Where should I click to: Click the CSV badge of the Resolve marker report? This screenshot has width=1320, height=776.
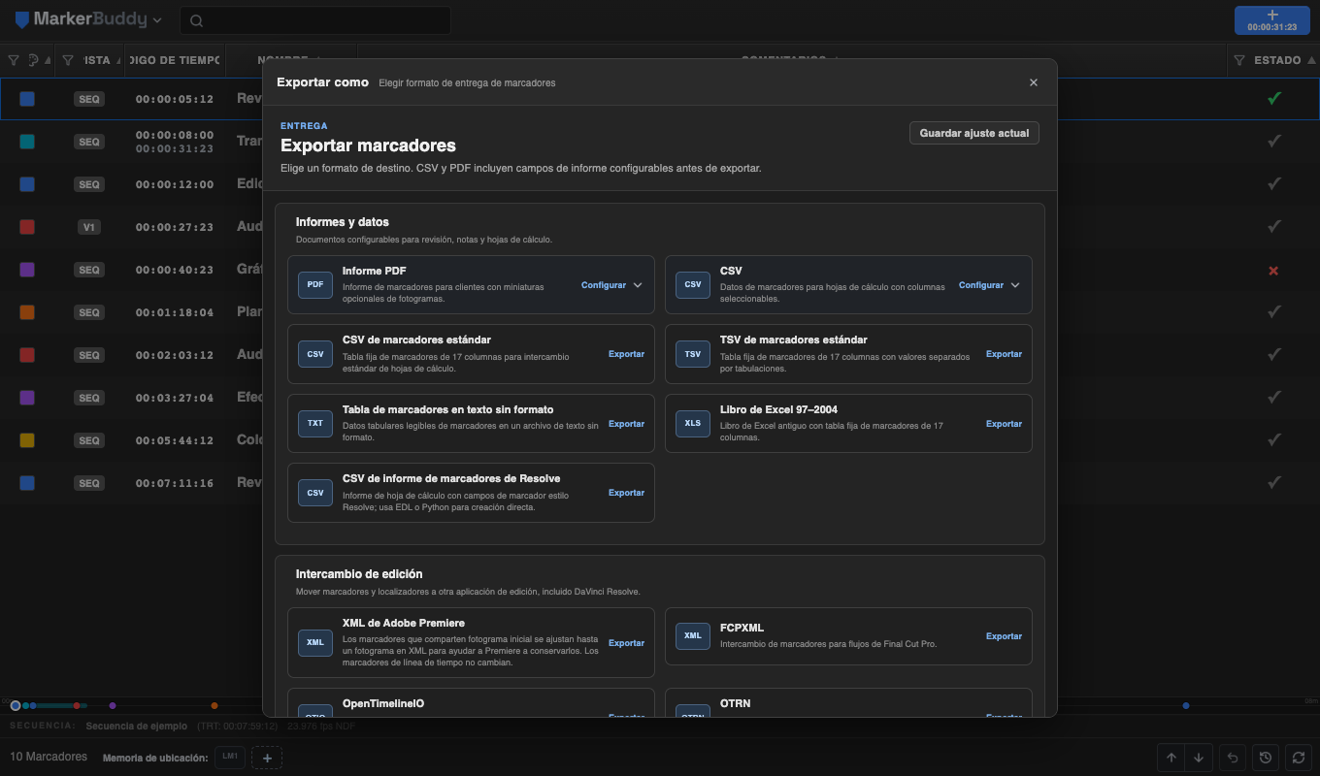[x=315, y=493]
